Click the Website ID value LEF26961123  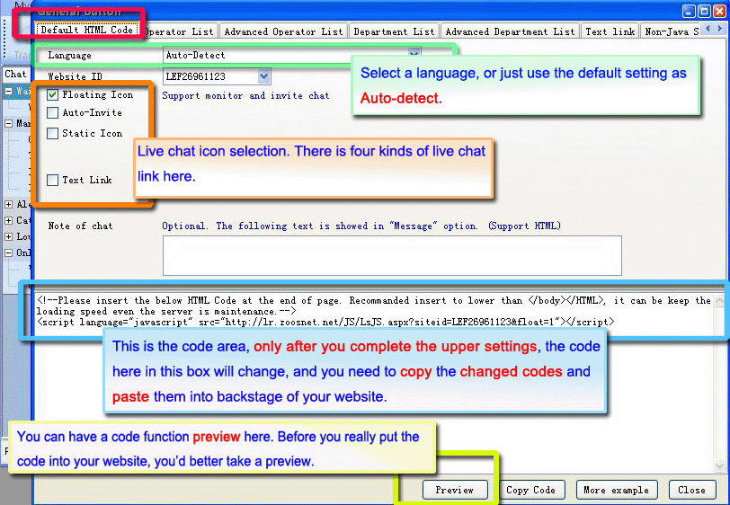196,76
